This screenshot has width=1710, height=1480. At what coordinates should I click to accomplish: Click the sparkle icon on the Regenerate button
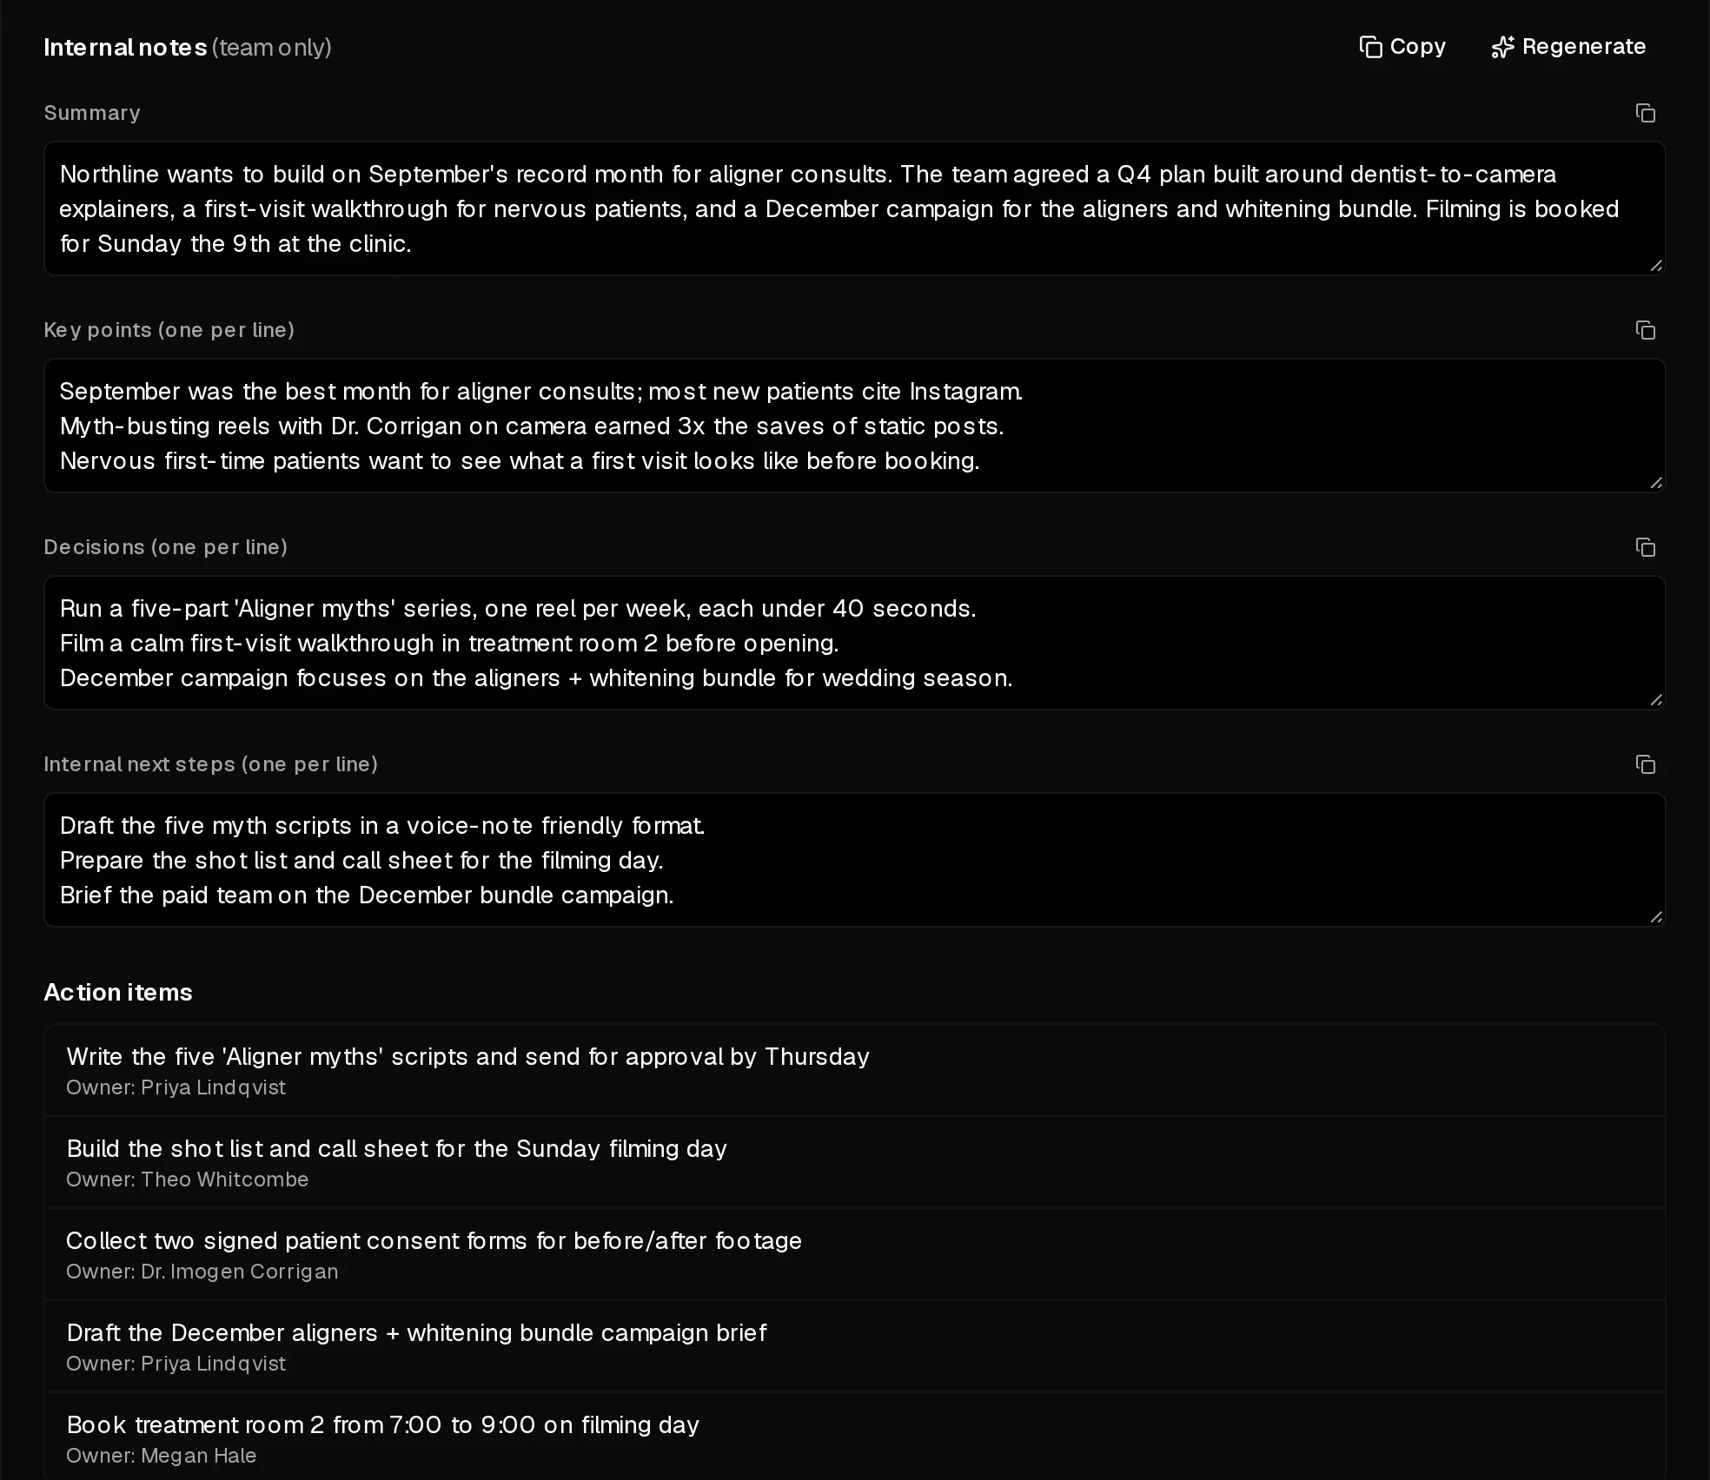click(x=1502, y=47)
